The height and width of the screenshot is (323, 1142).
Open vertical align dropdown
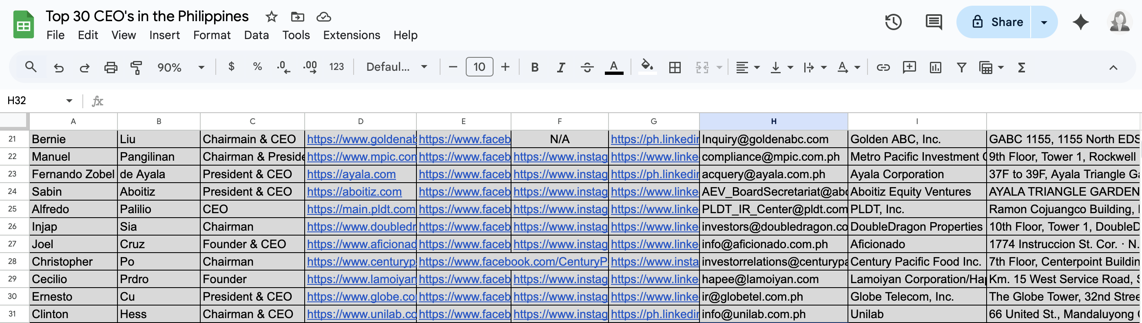pyautogui.click(x=781, y=67)
